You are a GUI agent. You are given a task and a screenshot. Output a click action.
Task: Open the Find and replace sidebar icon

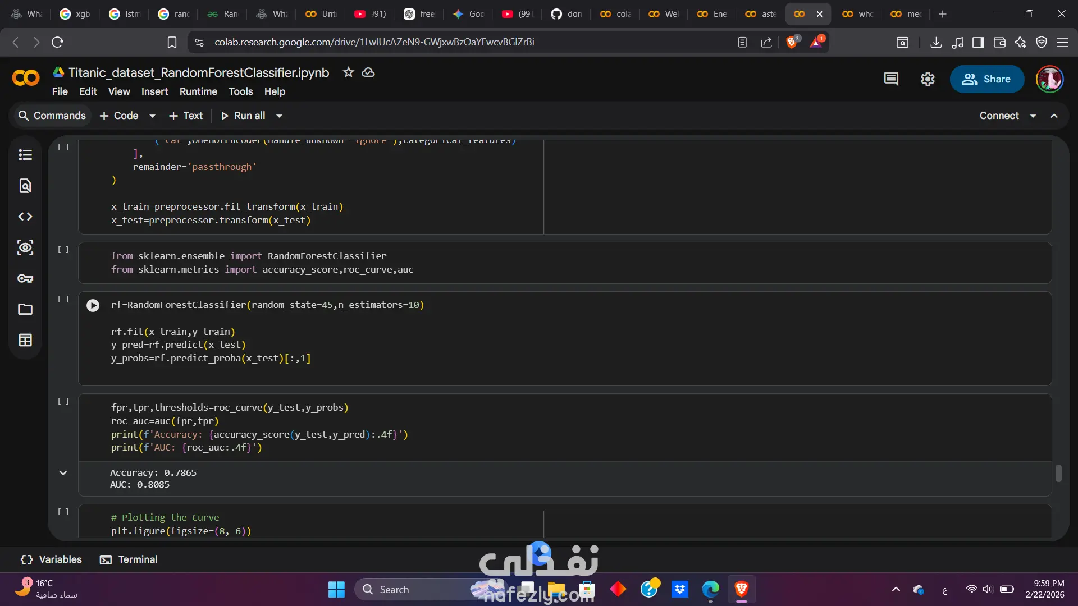[25, 186]
